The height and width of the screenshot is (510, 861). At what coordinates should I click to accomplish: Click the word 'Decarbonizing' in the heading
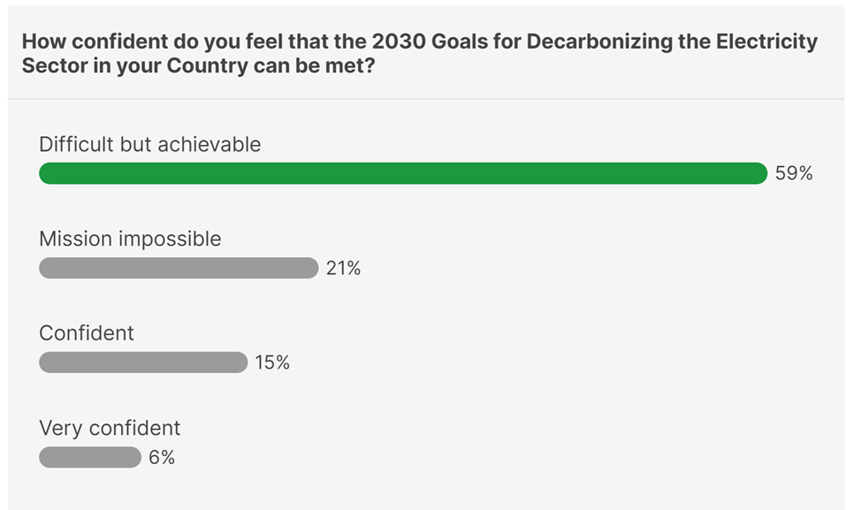(x=598, y=42)
